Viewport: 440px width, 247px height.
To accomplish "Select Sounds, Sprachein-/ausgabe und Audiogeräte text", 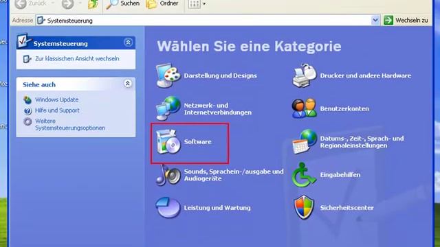I will click(x=234, y=175).
